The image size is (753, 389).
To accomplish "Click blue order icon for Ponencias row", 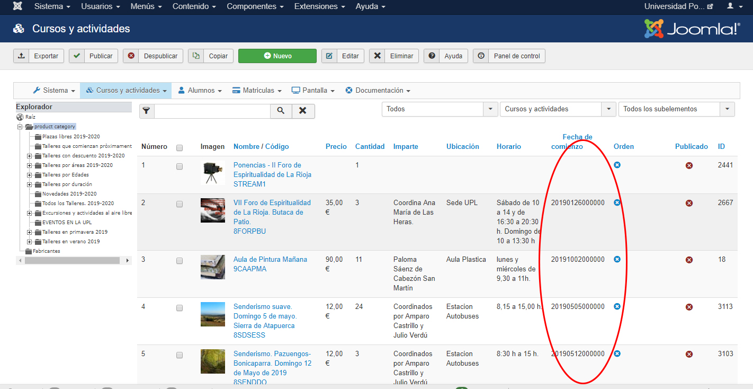I will coord(617,165).
